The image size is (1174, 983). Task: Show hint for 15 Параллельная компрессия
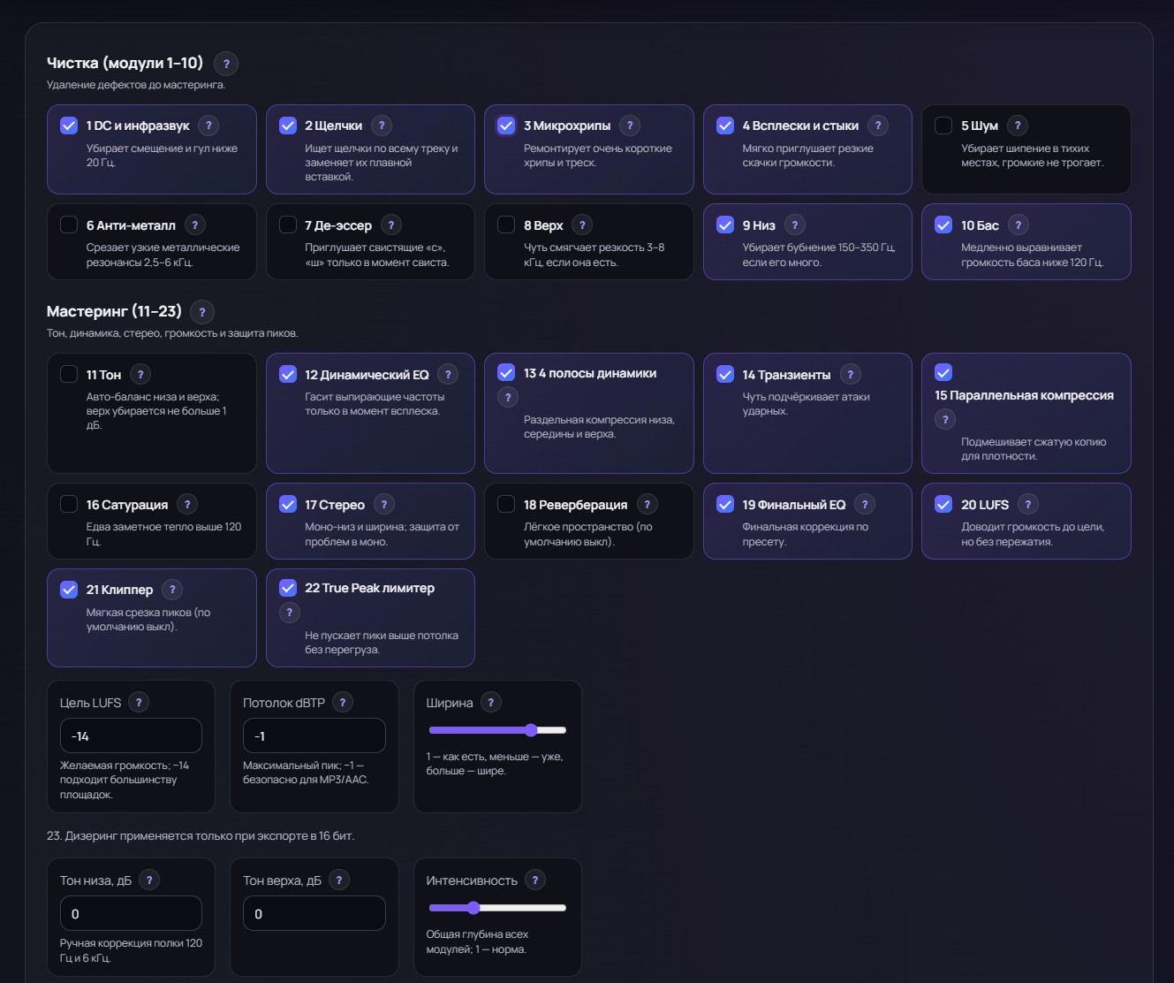pos(945,420)
